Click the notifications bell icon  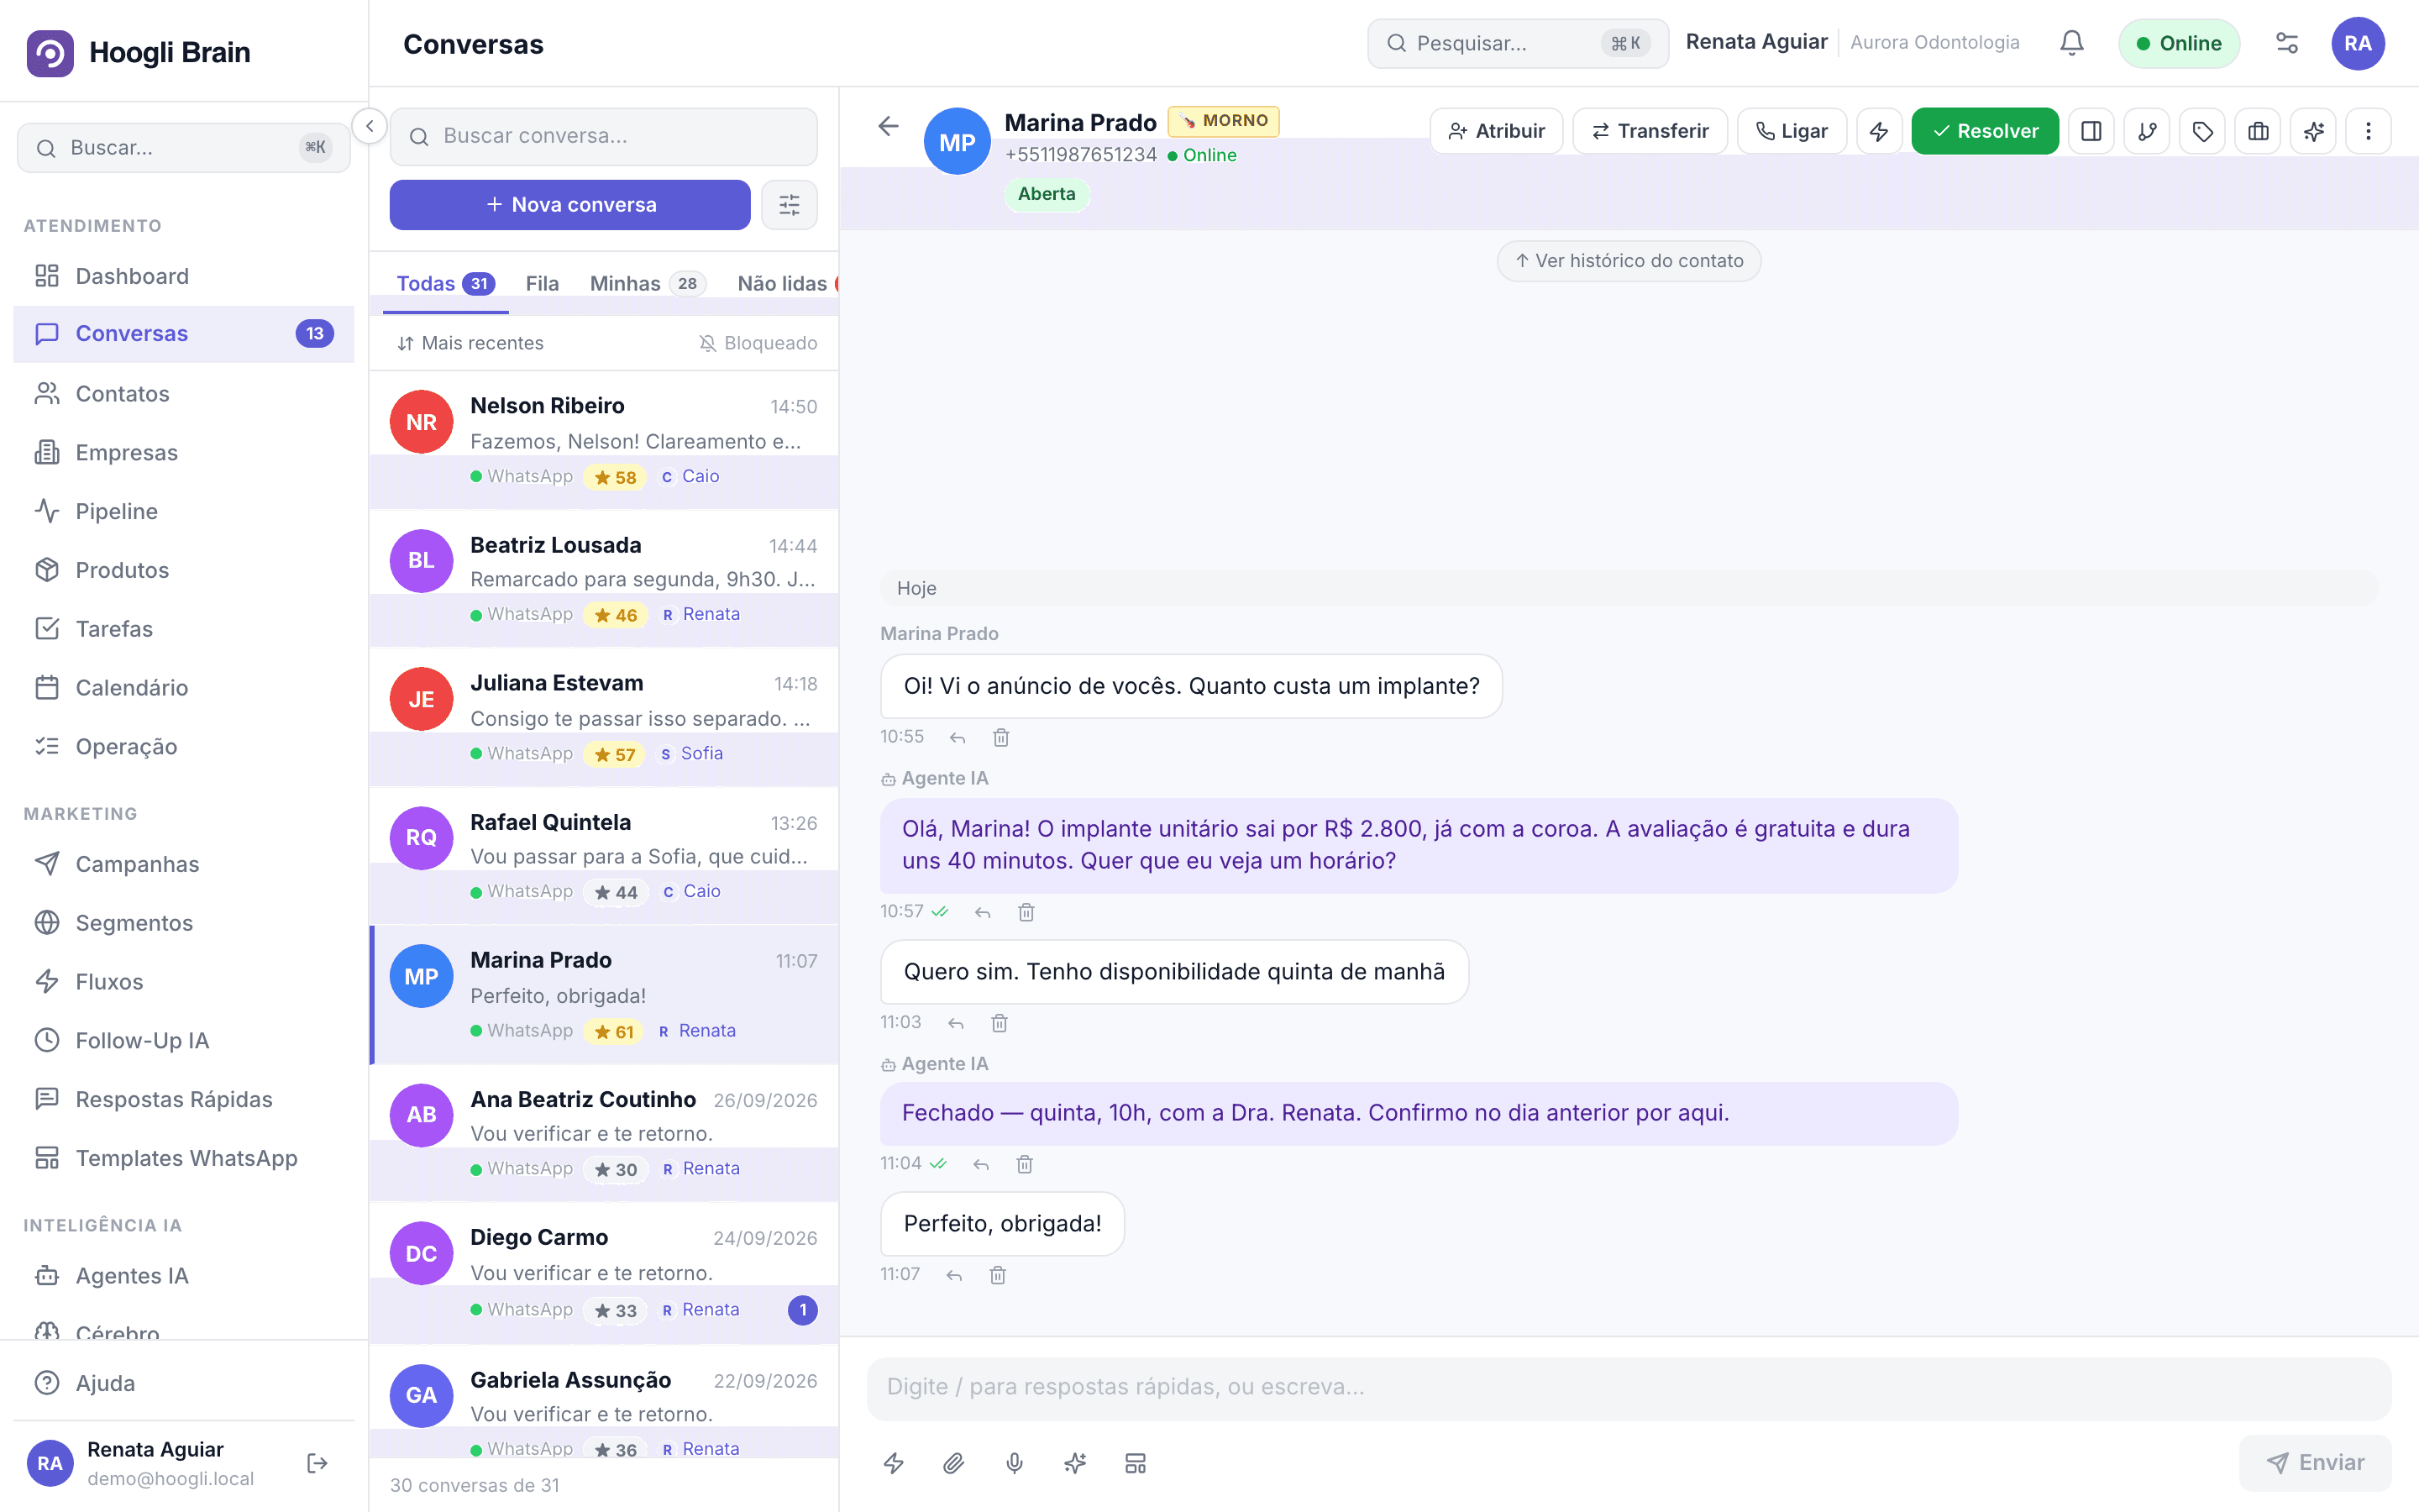pos(2071,43)
